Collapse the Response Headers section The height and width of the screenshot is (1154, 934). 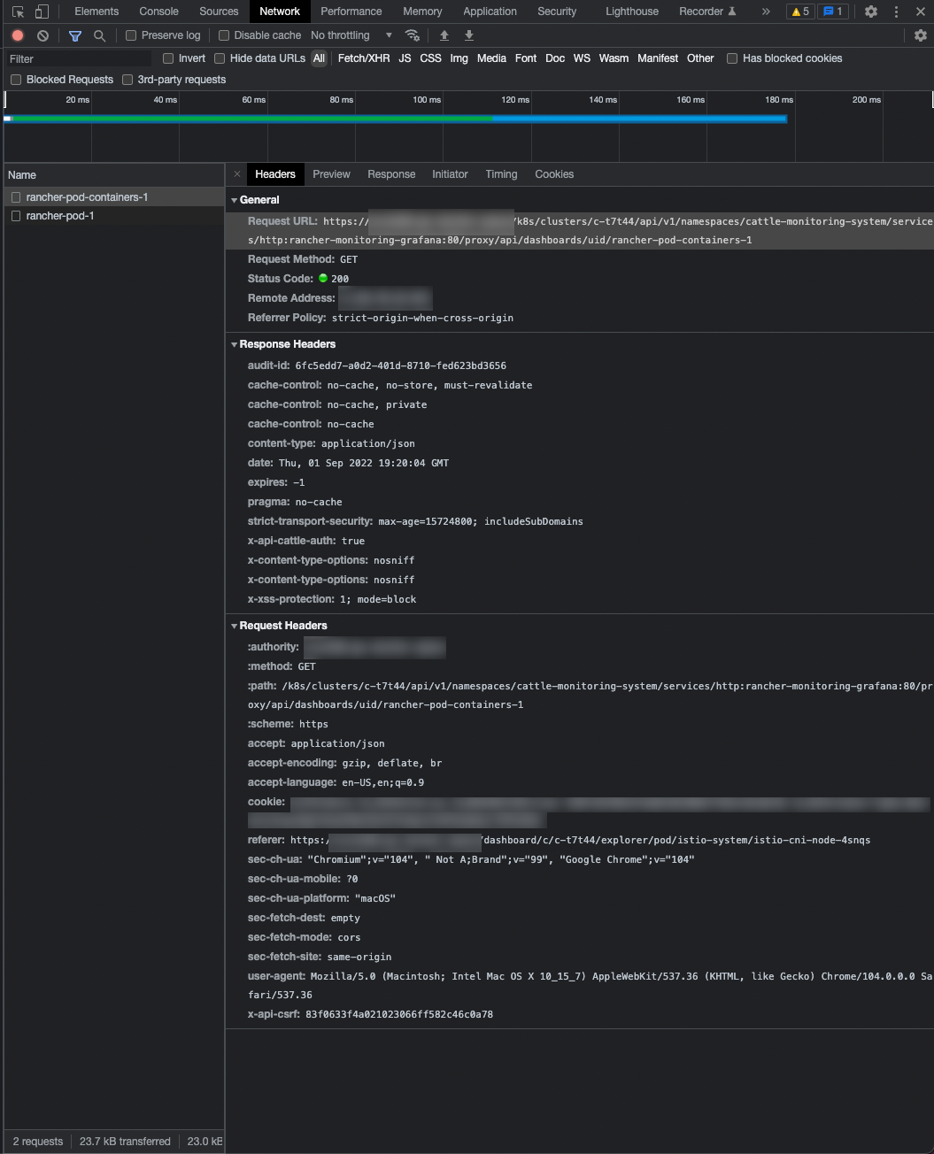tap(235, 343)
